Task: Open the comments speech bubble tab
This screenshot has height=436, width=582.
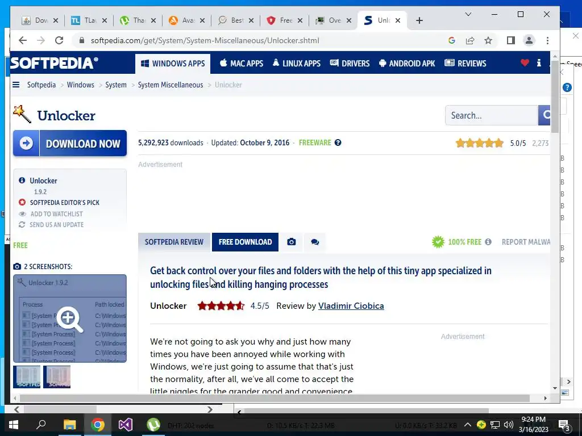Action: (315, 242)
